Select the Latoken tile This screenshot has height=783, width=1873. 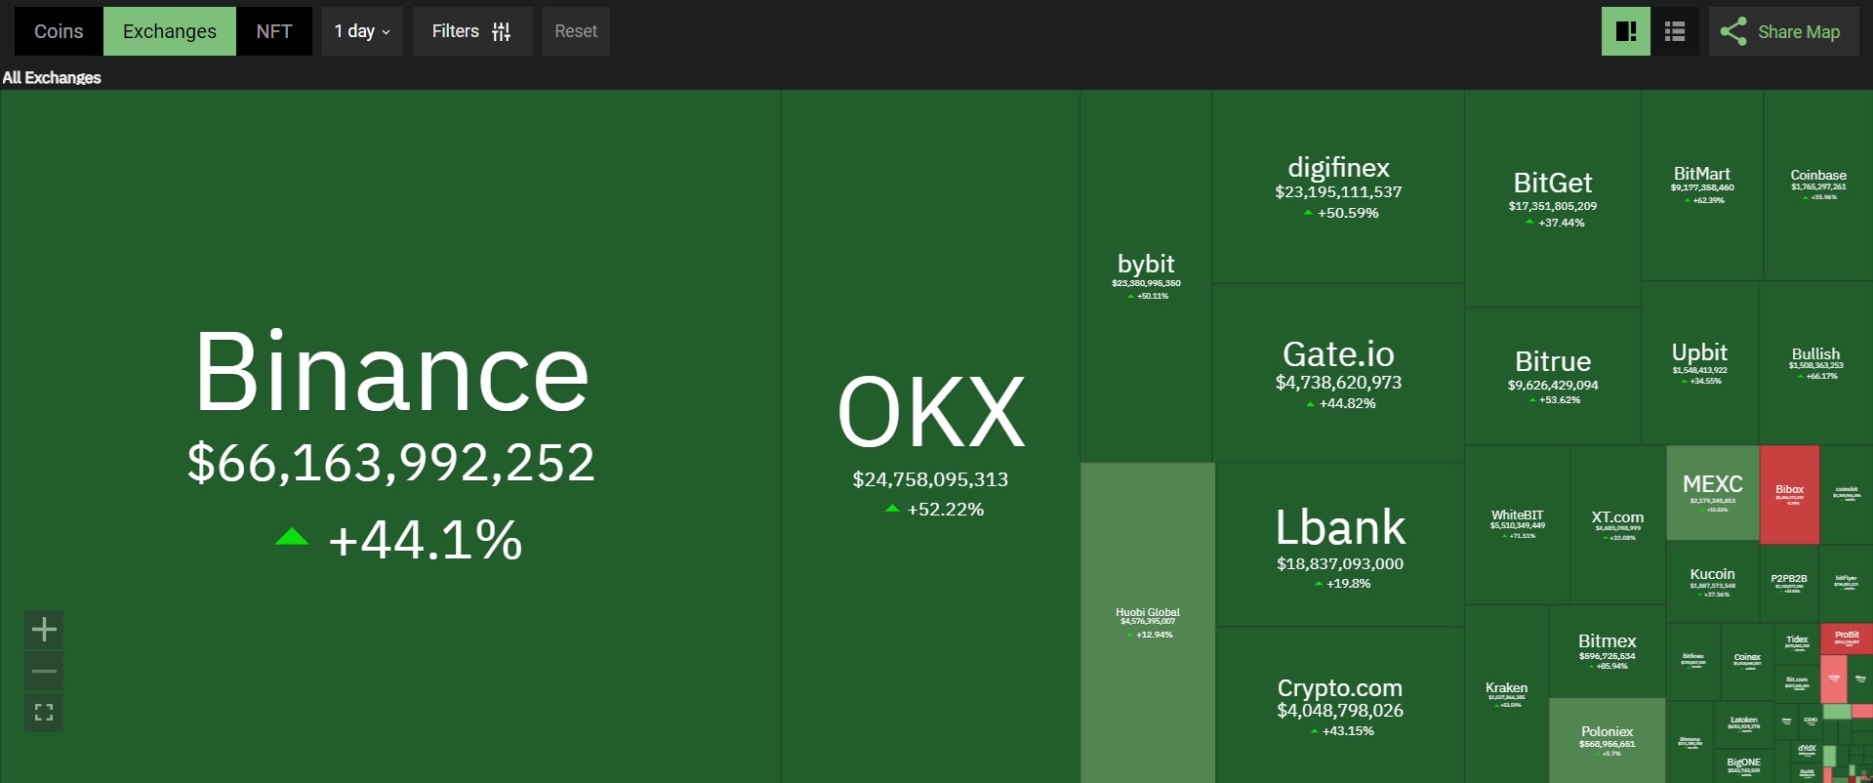(x=1744, y=723)
